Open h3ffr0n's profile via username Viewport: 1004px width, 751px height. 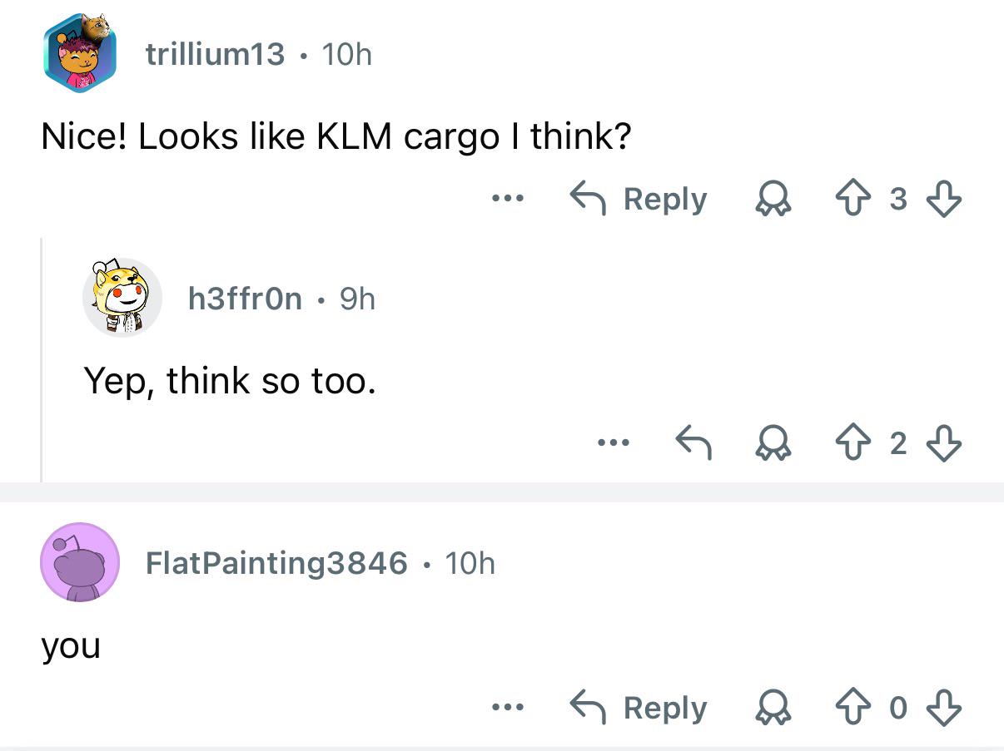click(x=245, y=299)
